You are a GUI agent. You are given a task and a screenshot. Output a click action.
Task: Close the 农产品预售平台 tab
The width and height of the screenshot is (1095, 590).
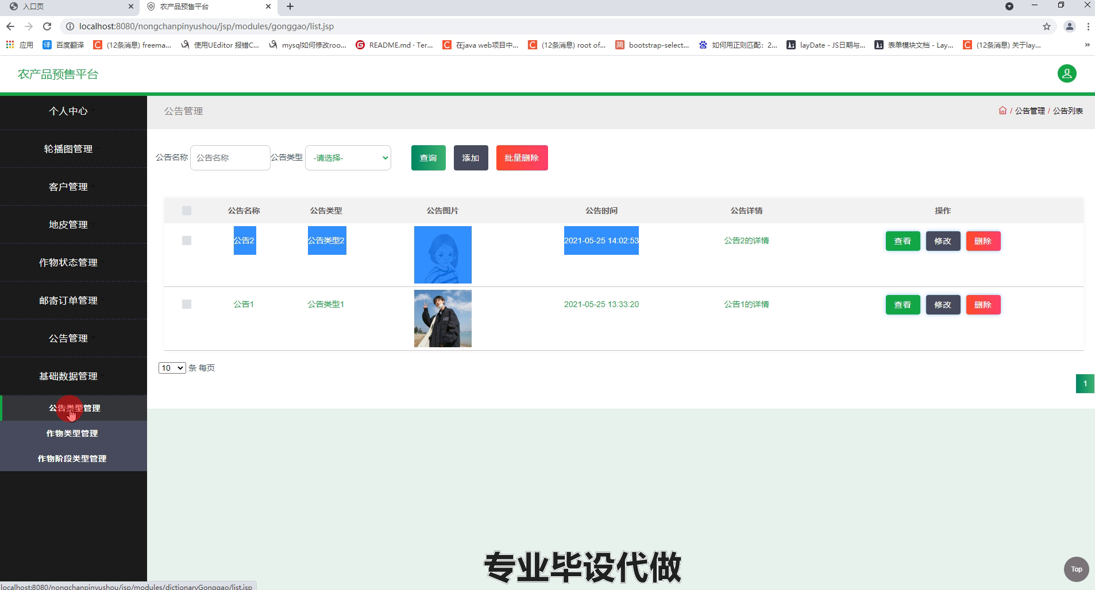(x=268, y=6)
